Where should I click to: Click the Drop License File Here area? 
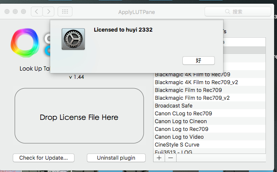tap(79, 117)
